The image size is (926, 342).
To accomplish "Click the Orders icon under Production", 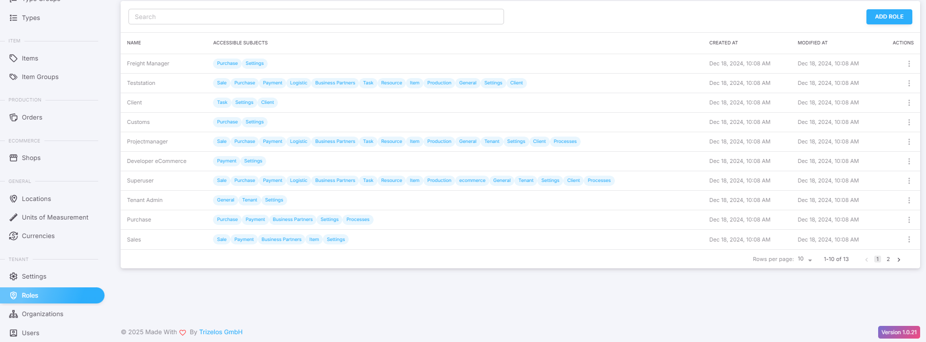I will point(13,118).
